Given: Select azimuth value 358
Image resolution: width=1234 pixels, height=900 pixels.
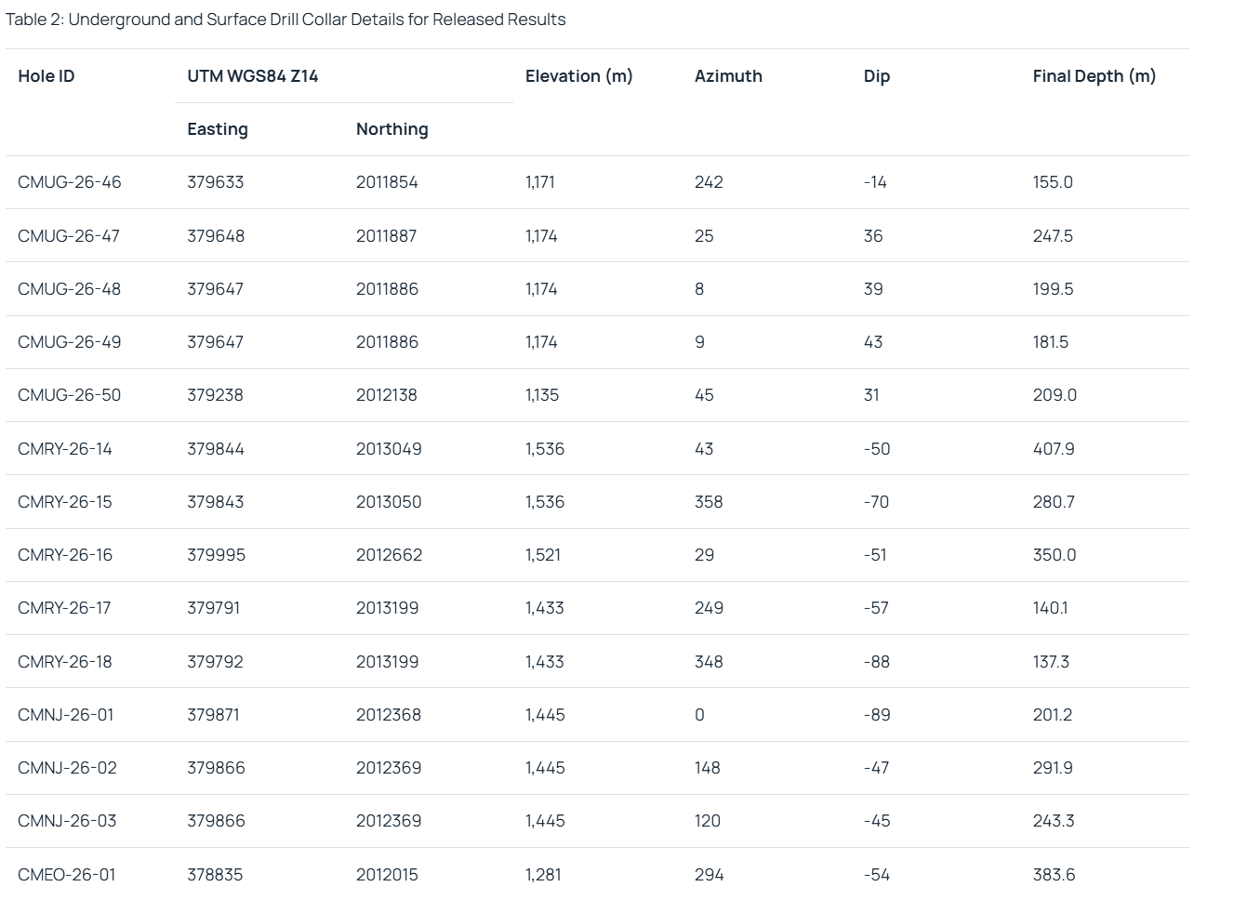Looking at the screenshot, I should (709, 502).
